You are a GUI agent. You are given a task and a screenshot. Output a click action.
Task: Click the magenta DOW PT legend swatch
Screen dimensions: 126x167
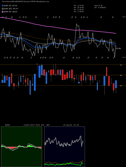[x=3, y=12]
